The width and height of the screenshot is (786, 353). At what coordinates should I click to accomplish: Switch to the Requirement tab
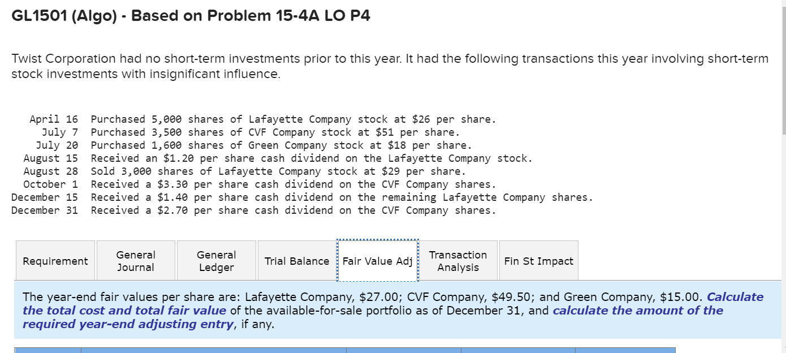(55, 260)
